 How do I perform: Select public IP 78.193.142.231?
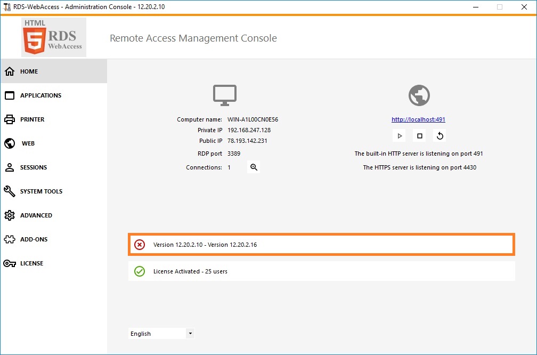pos(247,141)
